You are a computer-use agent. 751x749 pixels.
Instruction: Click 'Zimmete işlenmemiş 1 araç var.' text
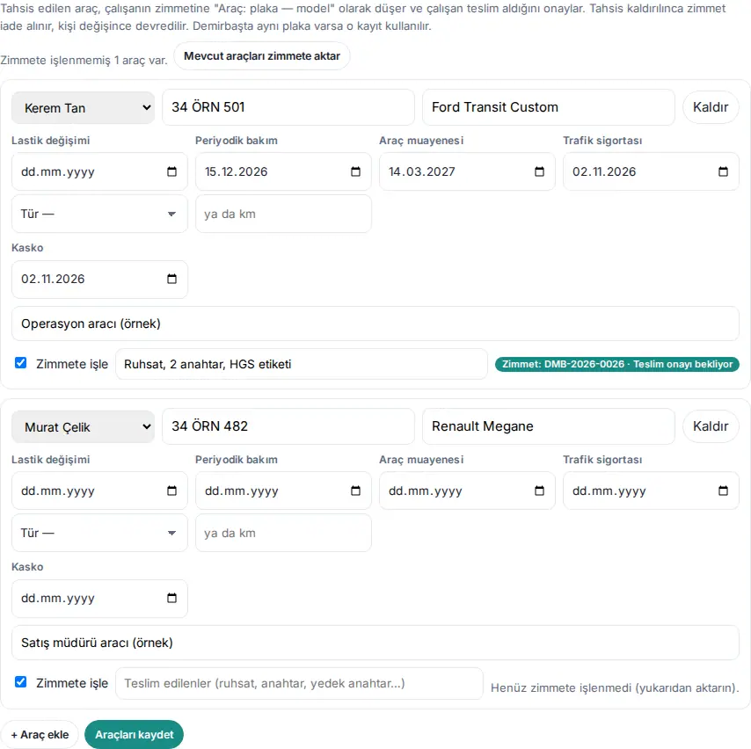pyautogui.click(x=84, y=61)
